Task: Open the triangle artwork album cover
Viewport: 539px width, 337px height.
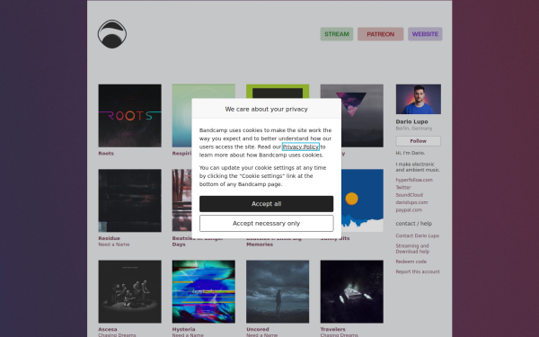Action: coord(362,116)
